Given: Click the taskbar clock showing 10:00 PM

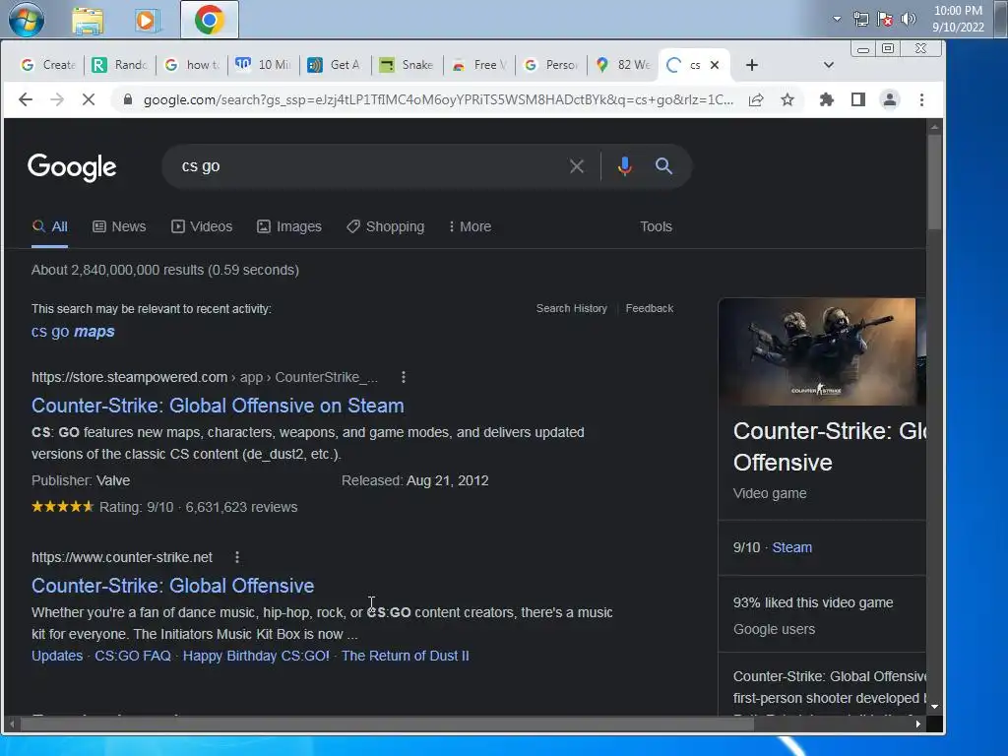Looking at the screenshot, I should coord(958,19).
